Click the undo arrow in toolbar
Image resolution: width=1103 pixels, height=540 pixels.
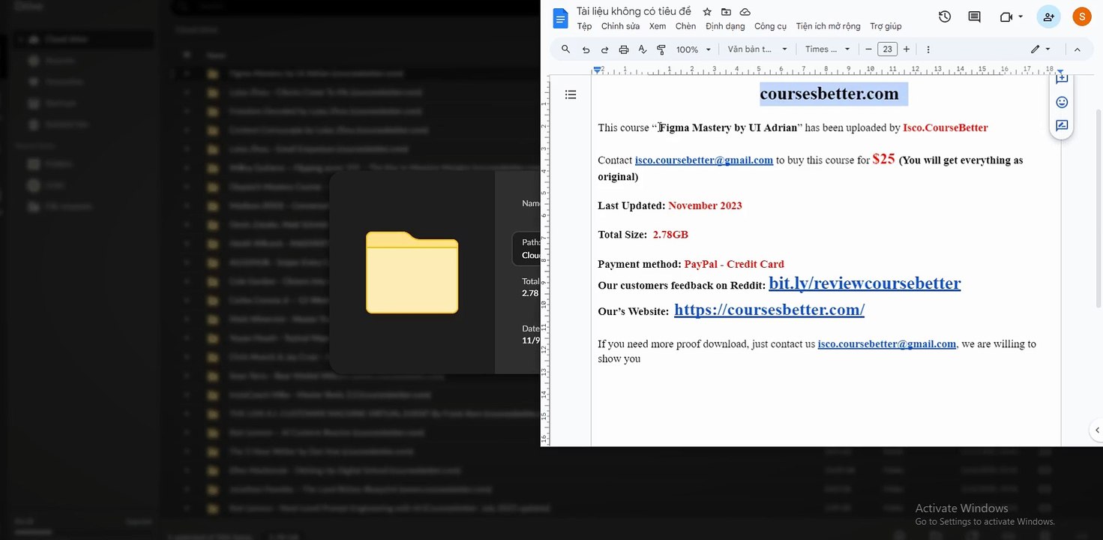coord(586,49)
